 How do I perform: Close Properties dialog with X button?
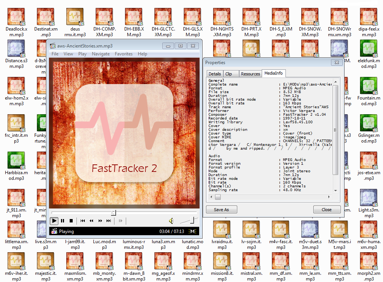337,62
